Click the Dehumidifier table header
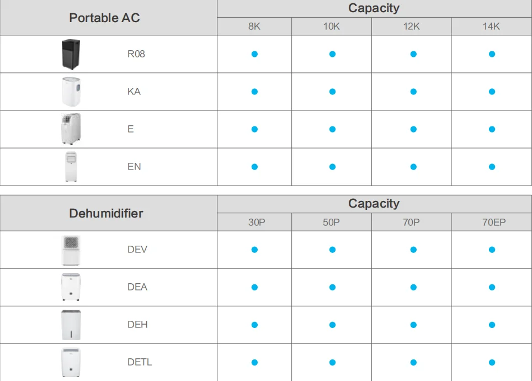This screenshot has height=381, width=532. (x=106, y=213)
